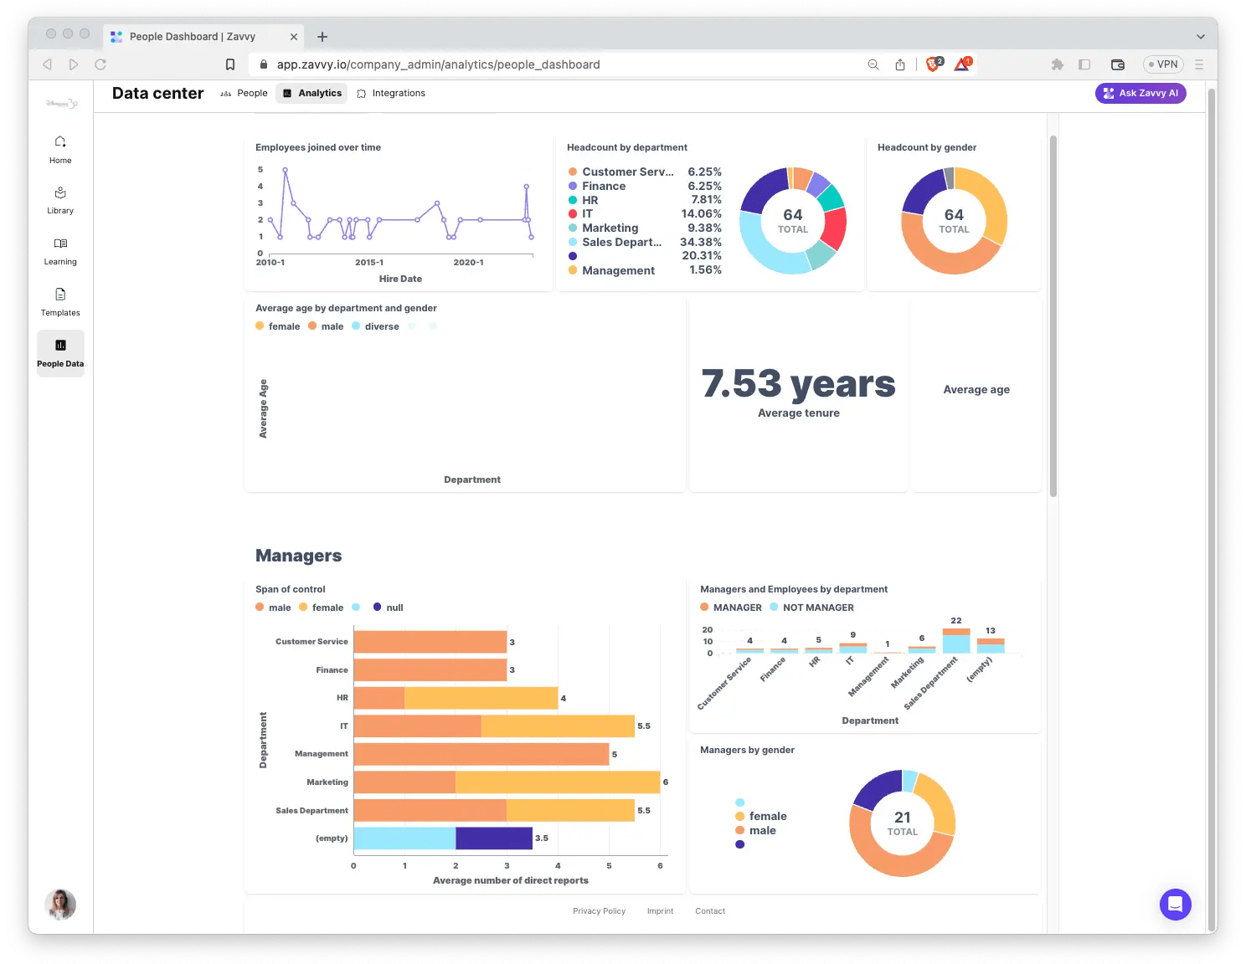Viewport: 1246px width, 964px height.
Task: Click the browser back arrow
Action: (x=48, y=64)
